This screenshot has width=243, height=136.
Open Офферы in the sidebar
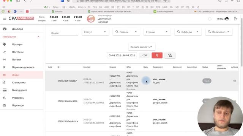pyautogui.click(x=22, y=45)
